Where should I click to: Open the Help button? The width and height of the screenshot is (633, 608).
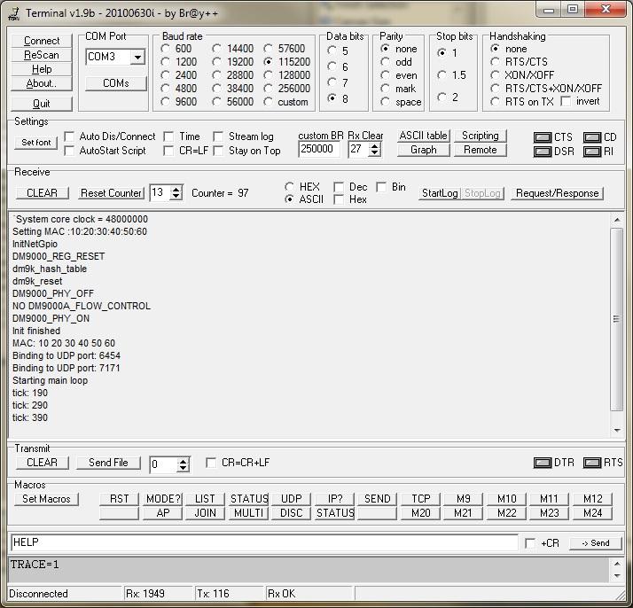[42, 69]
